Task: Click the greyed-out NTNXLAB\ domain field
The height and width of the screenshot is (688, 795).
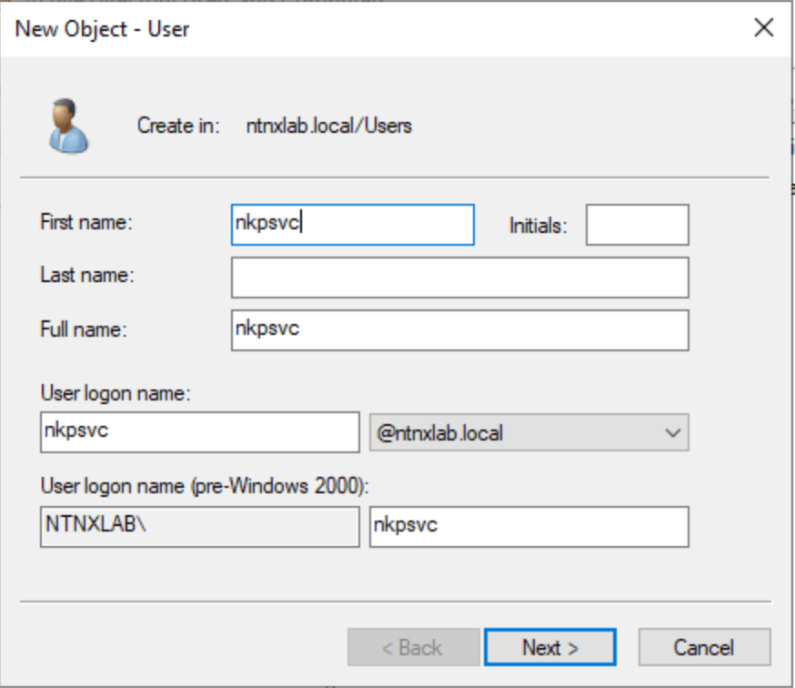Action: point(200,527)
